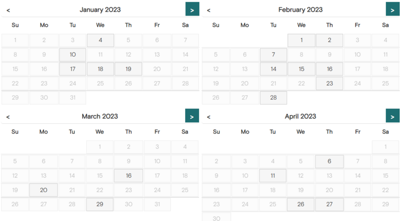Pick April 27 in the calendar

[x=329, y=205]
